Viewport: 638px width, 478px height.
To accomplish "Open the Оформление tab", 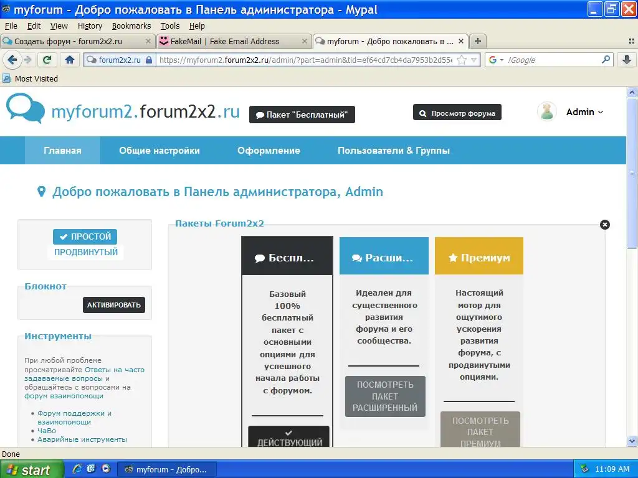I will click(x=269, y=151).
